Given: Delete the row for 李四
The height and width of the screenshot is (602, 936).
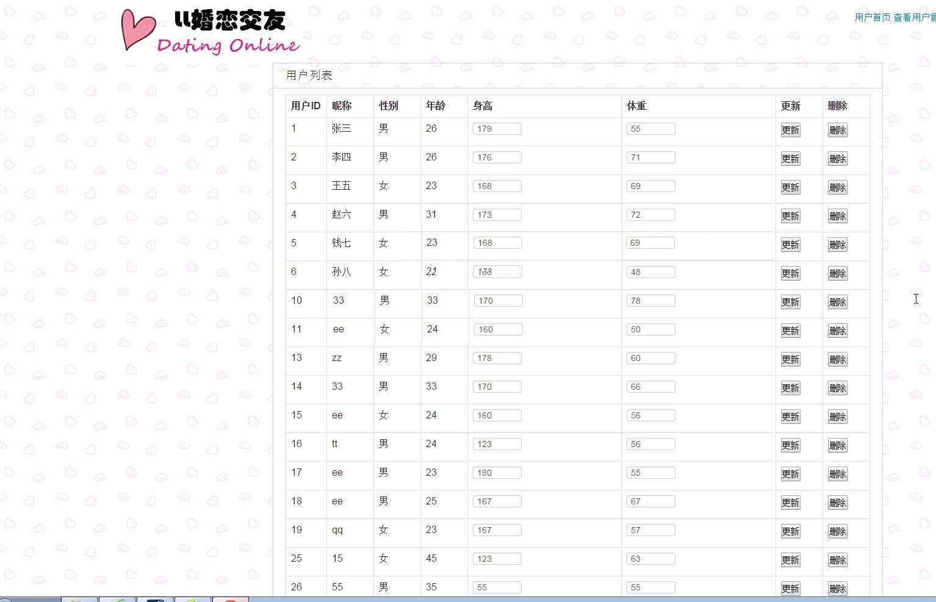Looking at the screenshot, I should [837, 159].
